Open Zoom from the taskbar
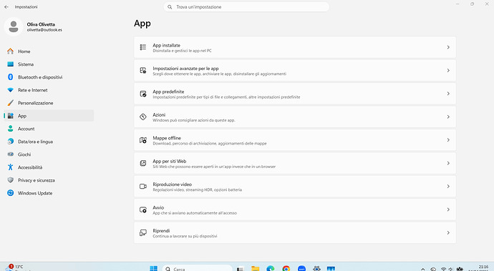This screenshot has height=271, width=494. click(301, 268)
